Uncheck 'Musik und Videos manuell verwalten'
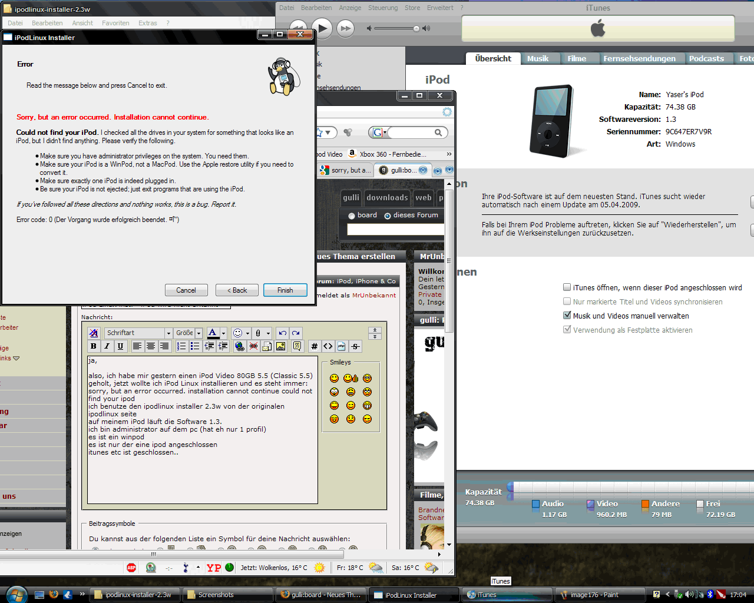This screenshot has height=603, width=754. point(567,316)
